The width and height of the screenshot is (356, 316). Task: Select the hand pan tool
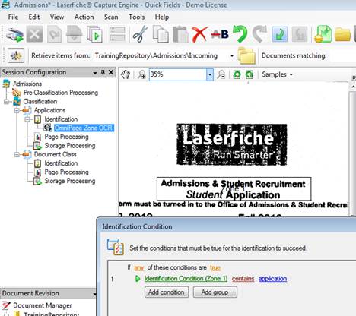126,74
